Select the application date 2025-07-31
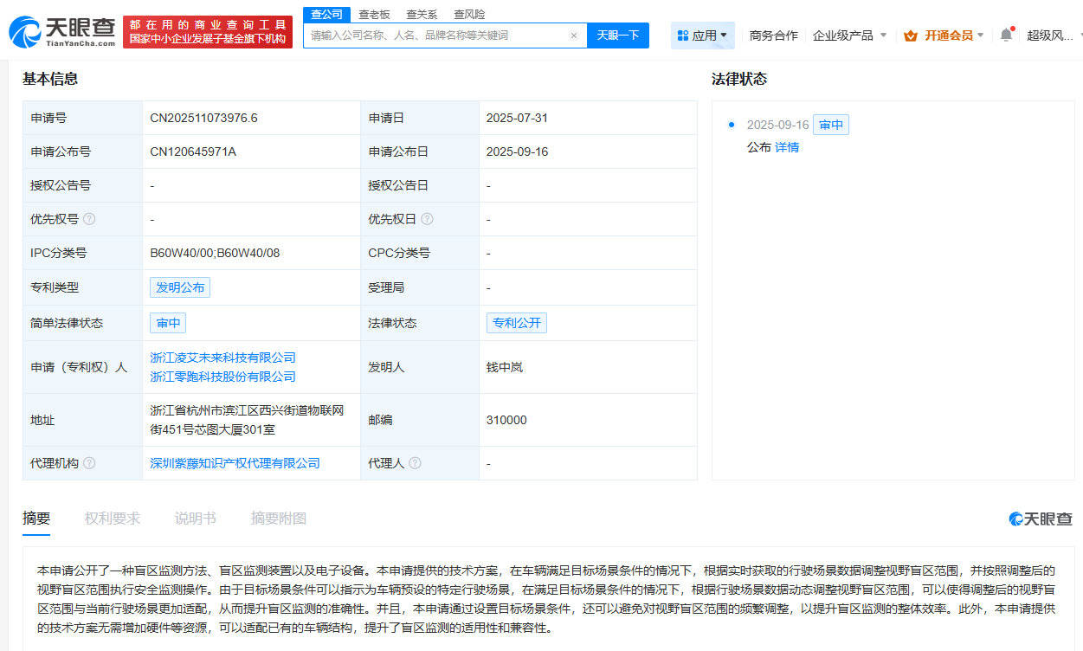Screen dimensions: 1083x651 pos(517,118)
